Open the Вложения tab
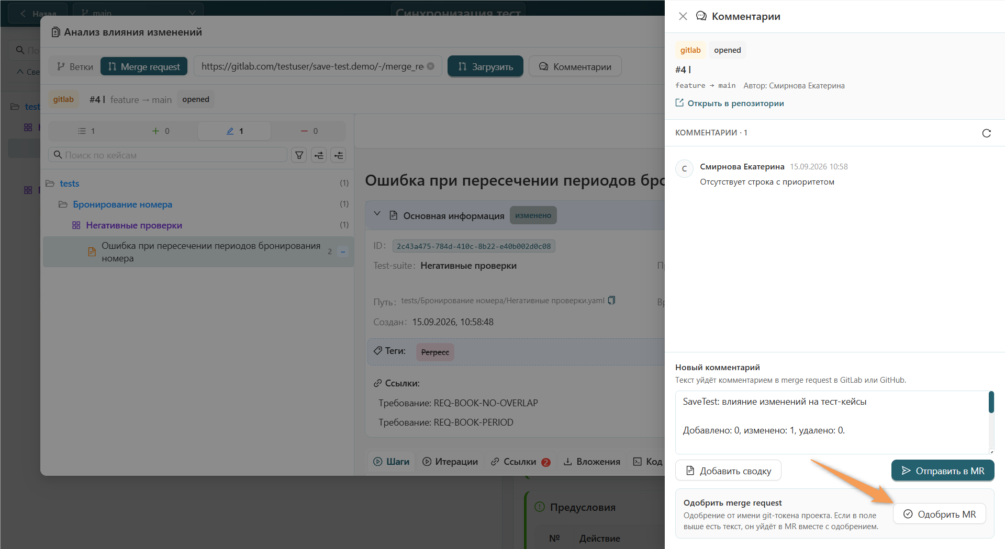The image size is (1005, 549). 591,462
